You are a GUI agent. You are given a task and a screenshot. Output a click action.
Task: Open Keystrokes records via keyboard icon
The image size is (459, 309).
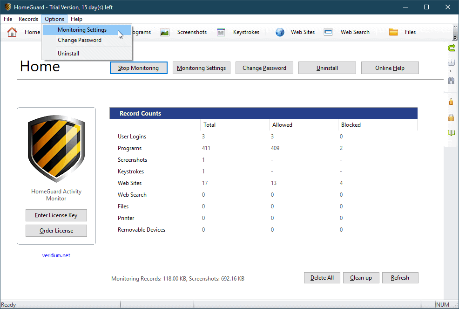(221, 32)
